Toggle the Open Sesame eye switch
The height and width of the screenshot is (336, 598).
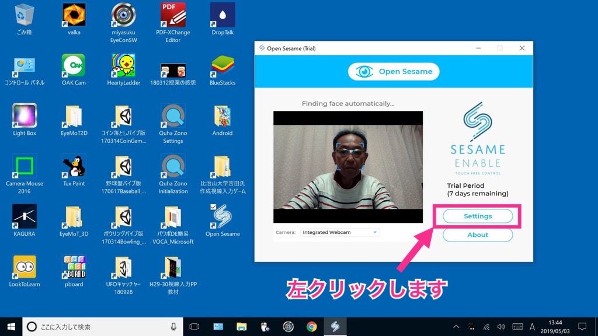tap(394, 72)
